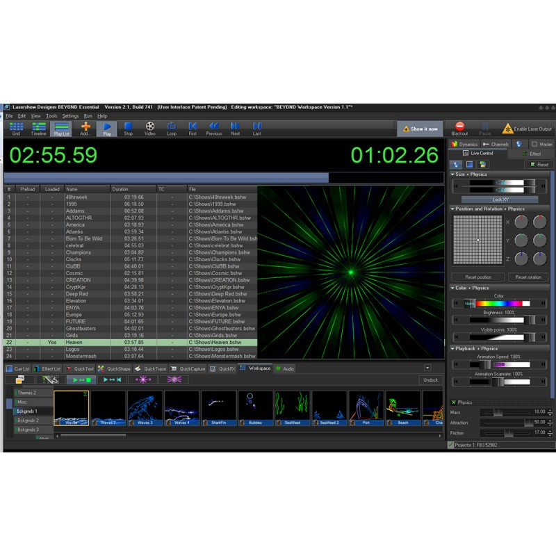This screenshot has height=556, width=556.
Task: Collapse the Size + Physics section
Action: coord(452,174)
